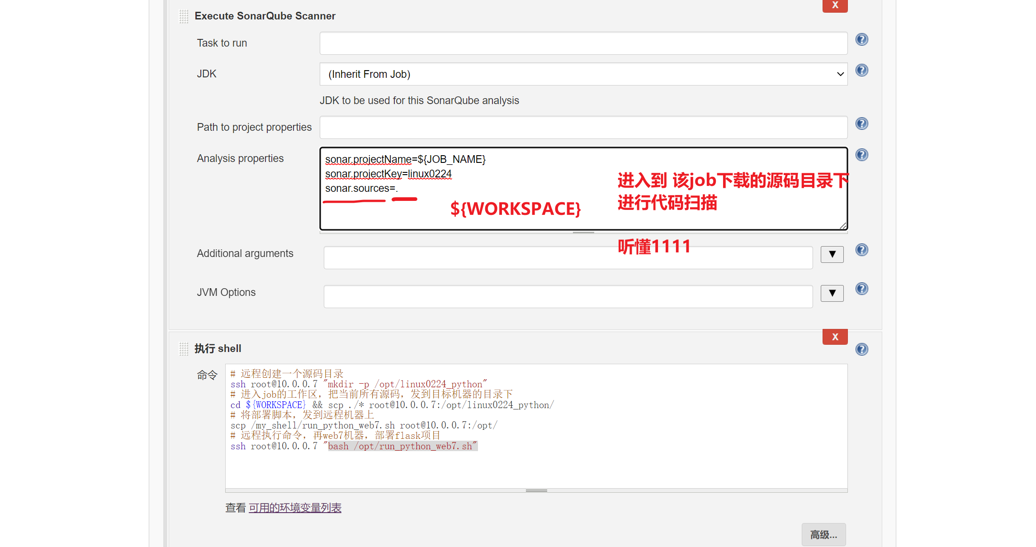Open help for Additional arguments
Image resolution: width=1036 pixels, height=547 pixels.
coord(861,250)
